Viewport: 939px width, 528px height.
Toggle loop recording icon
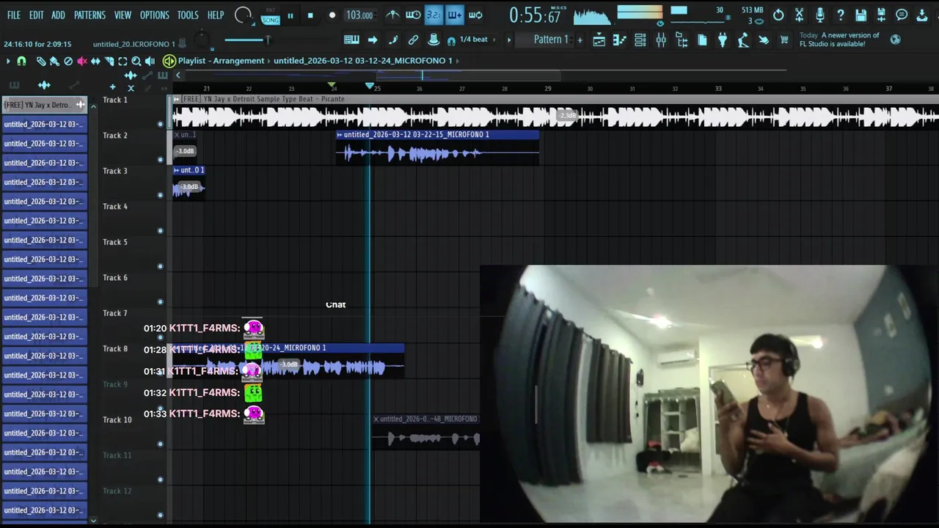[475, 15]
